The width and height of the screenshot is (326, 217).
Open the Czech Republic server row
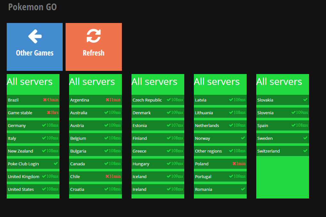tap(158, 100)
